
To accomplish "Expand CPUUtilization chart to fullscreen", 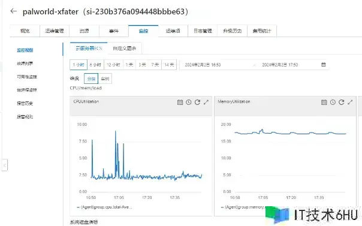I will point(206,102).
